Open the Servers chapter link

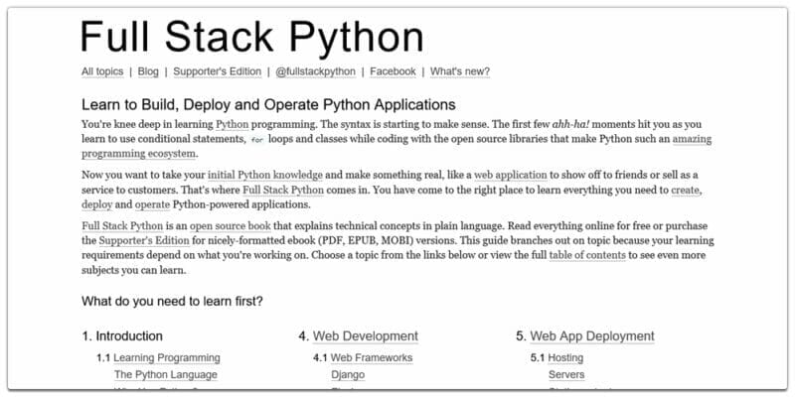[566, 375]
